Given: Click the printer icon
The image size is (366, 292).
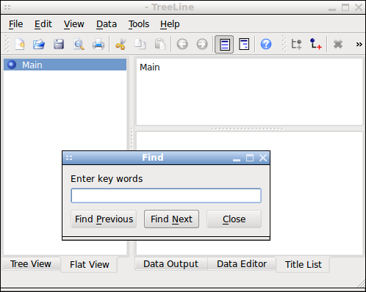Looking at the screenshot, I should point(98,44).
